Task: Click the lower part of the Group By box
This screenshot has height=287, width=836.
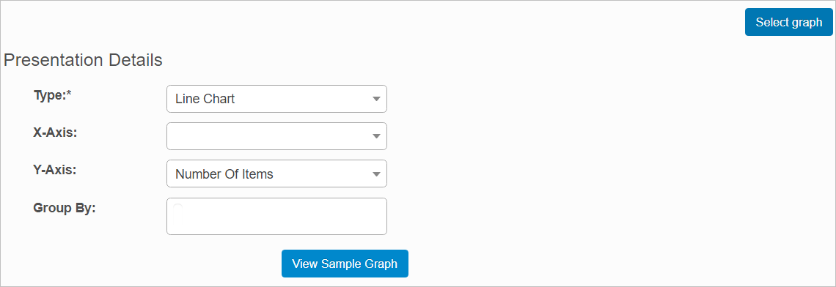Action: click(x=276, y=226)
